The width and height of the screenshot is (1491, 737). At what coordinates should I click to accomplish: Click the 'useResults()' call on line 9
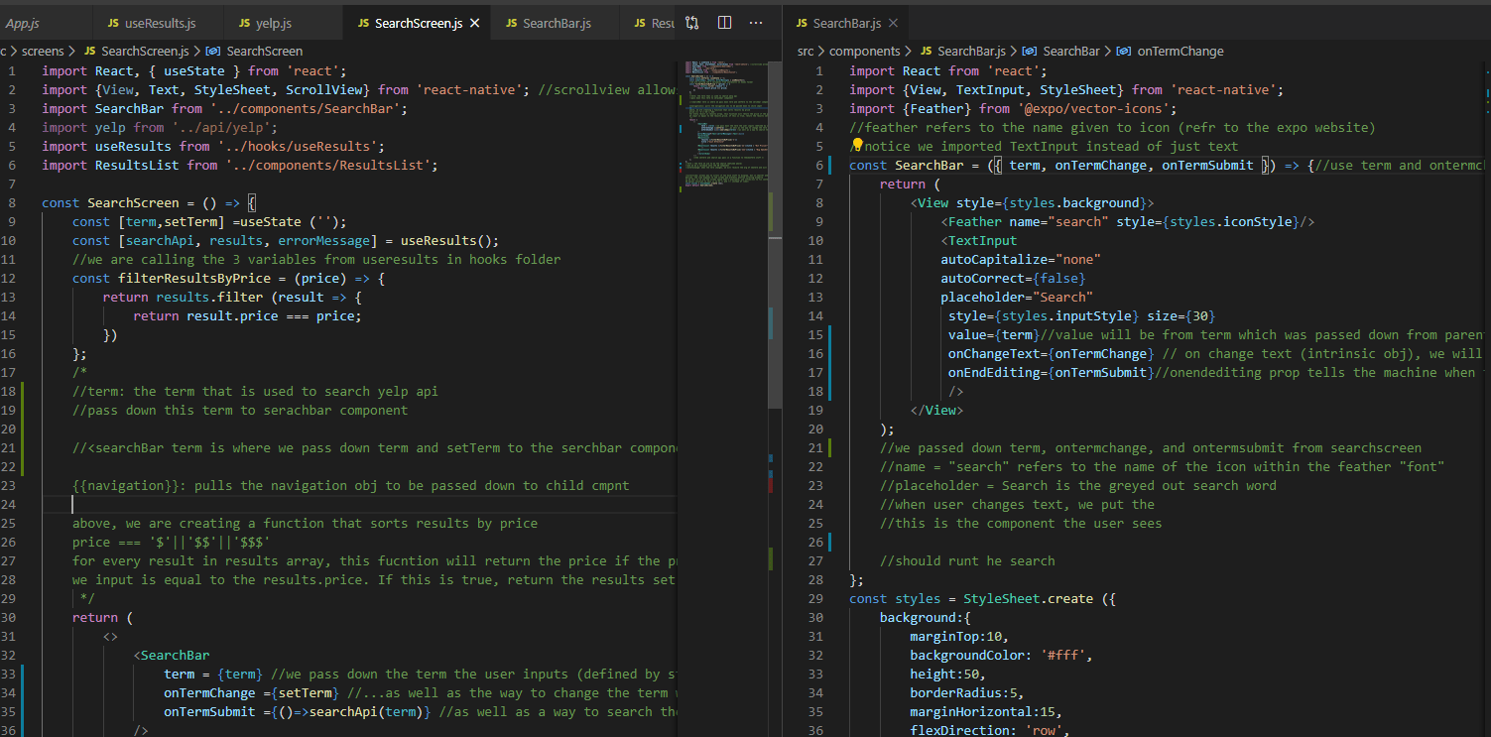(448, 240)
